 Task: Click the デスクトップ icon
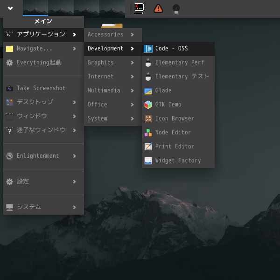click(x=9, y=102)
